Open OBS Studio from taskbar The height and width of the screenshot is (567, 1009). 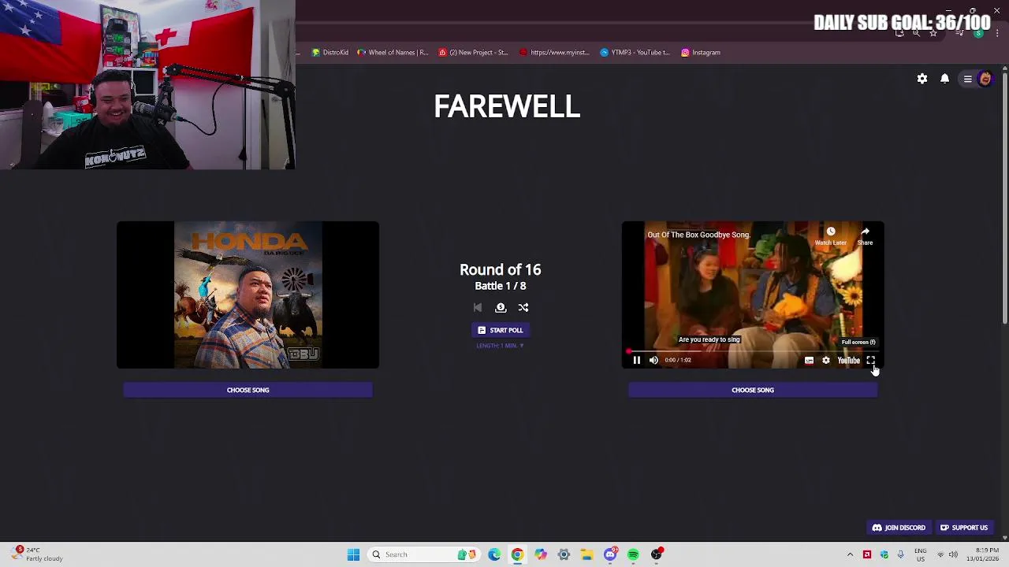657,554
